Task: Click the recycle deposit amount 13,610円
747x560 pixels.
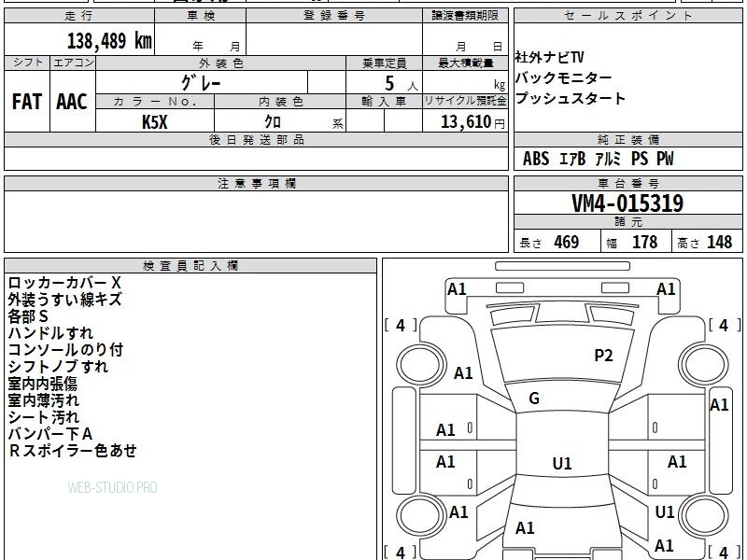Action: 472,122
